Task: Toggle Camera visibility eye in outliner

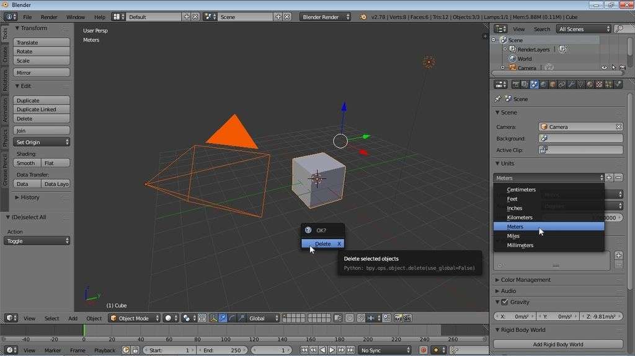Action: [x=604, y=68]
